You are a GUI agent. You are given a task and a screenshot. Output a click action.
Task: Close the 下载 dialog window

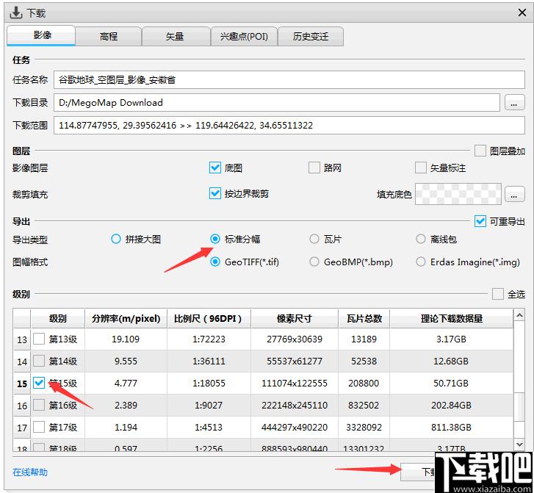522,13
